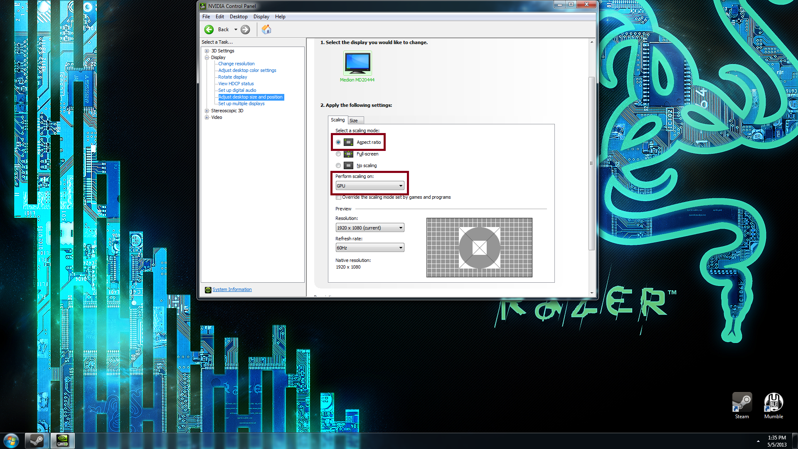Open the System Information link
The width and height of the screenshot is (798, 449).
[x=232, y=290]
